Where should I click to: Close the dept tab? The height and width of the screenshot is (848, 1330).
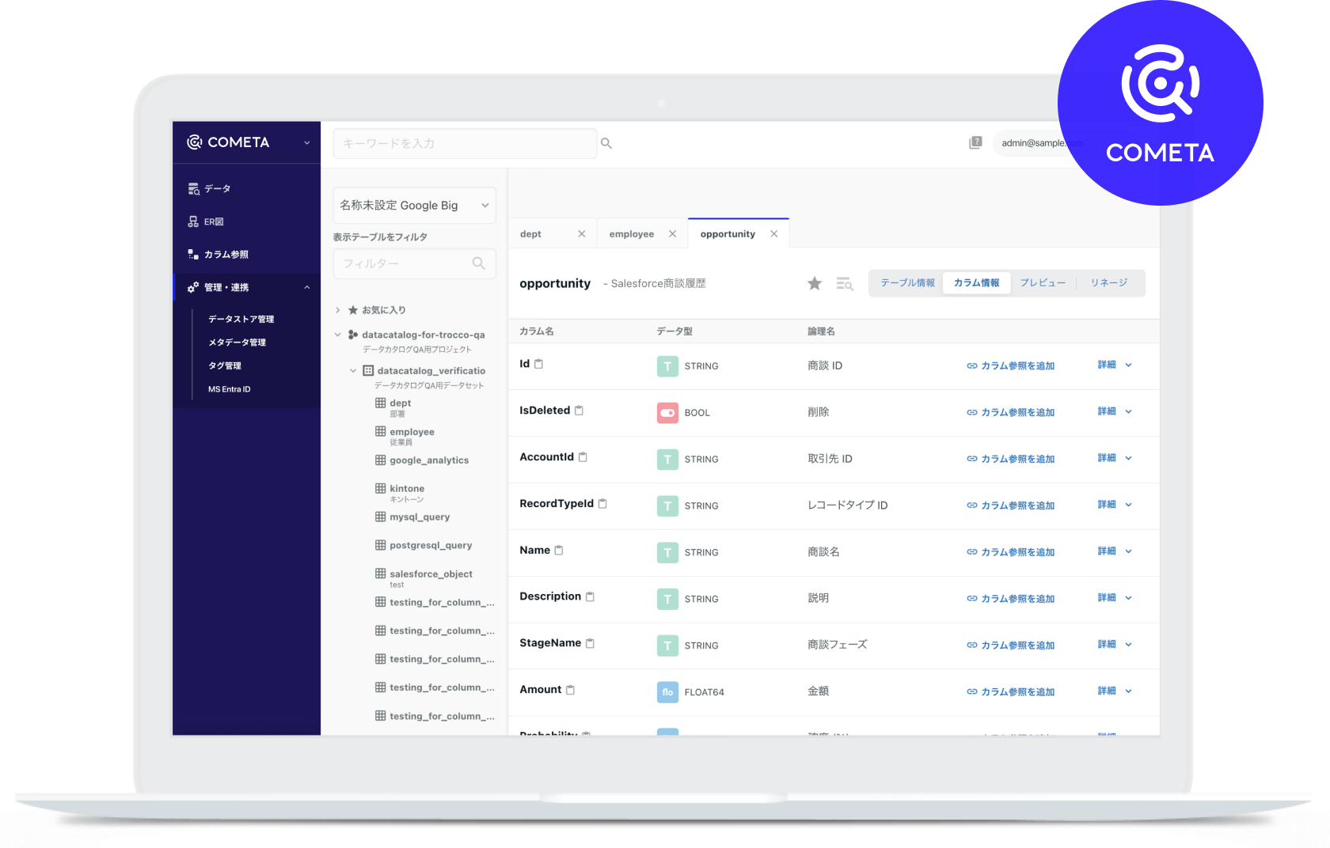coord(582,234)
